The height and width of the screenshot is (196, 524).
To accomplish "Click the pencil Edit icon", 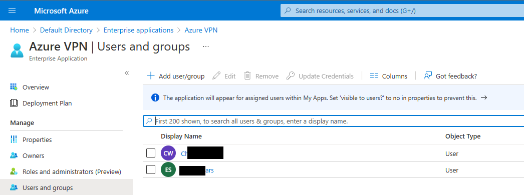I will (x=216, y=75).
